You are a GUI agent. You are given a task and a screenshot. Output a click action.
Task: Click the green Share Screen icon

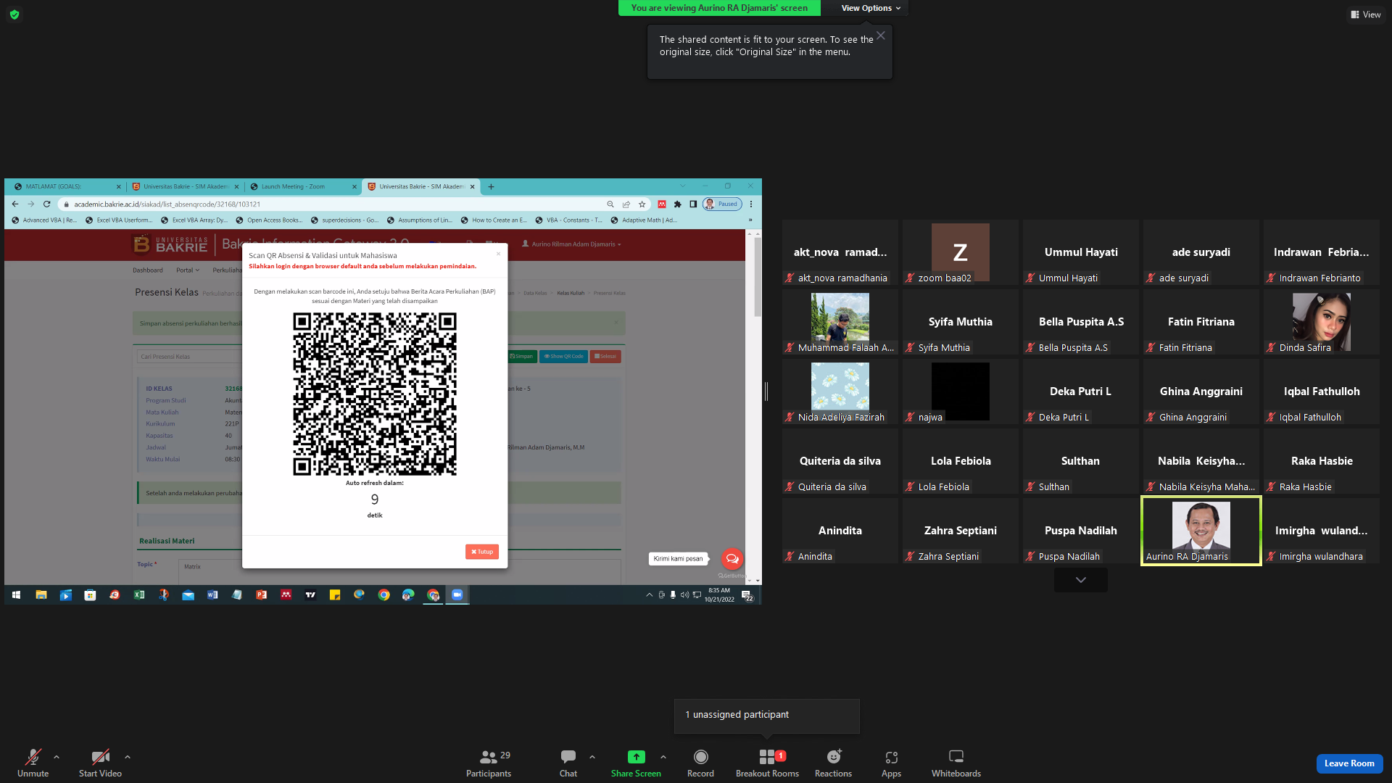tap(636, 757)
